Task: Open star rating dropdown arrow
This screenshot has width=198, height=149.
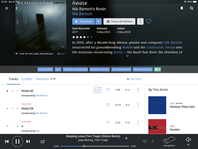Action: (92, 37)
